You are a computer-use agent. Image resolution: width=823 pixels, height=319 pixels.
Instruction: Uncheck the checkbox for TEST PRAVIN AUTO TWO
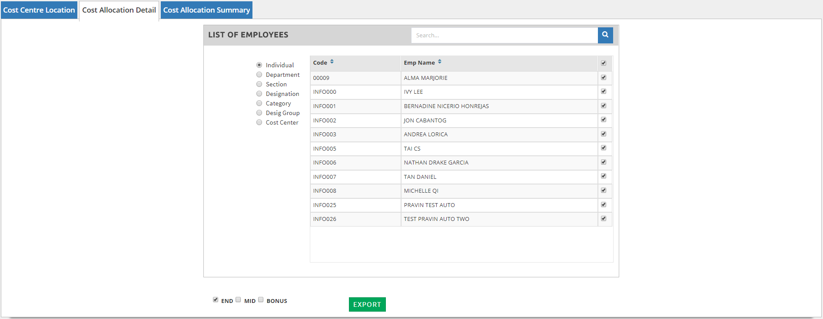(x=604, y=219)
